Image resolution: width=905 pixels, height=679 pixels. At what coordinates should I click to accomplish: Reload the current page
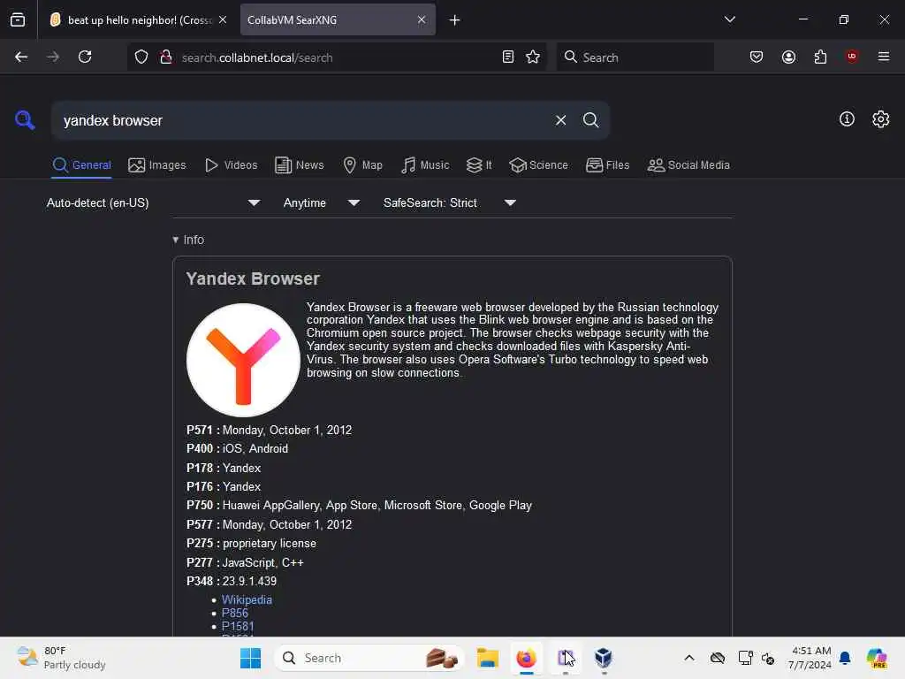pos(85,57)
